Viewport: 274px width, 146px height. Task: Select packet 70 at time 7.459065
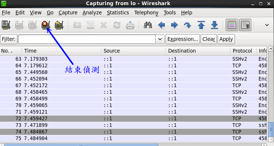pyautogui.click(x=133, y=106)
